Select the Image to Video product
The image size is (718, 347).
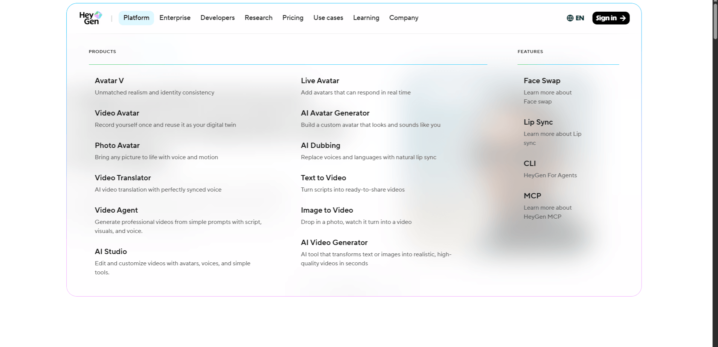(327, 210)
